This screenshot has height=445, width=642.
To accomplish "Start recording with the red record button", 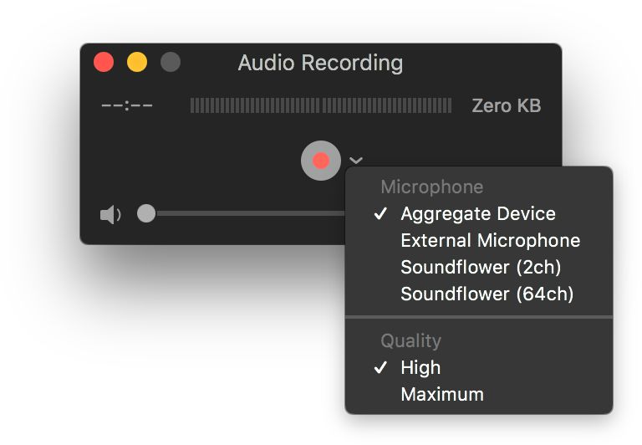I will [321, 161].
